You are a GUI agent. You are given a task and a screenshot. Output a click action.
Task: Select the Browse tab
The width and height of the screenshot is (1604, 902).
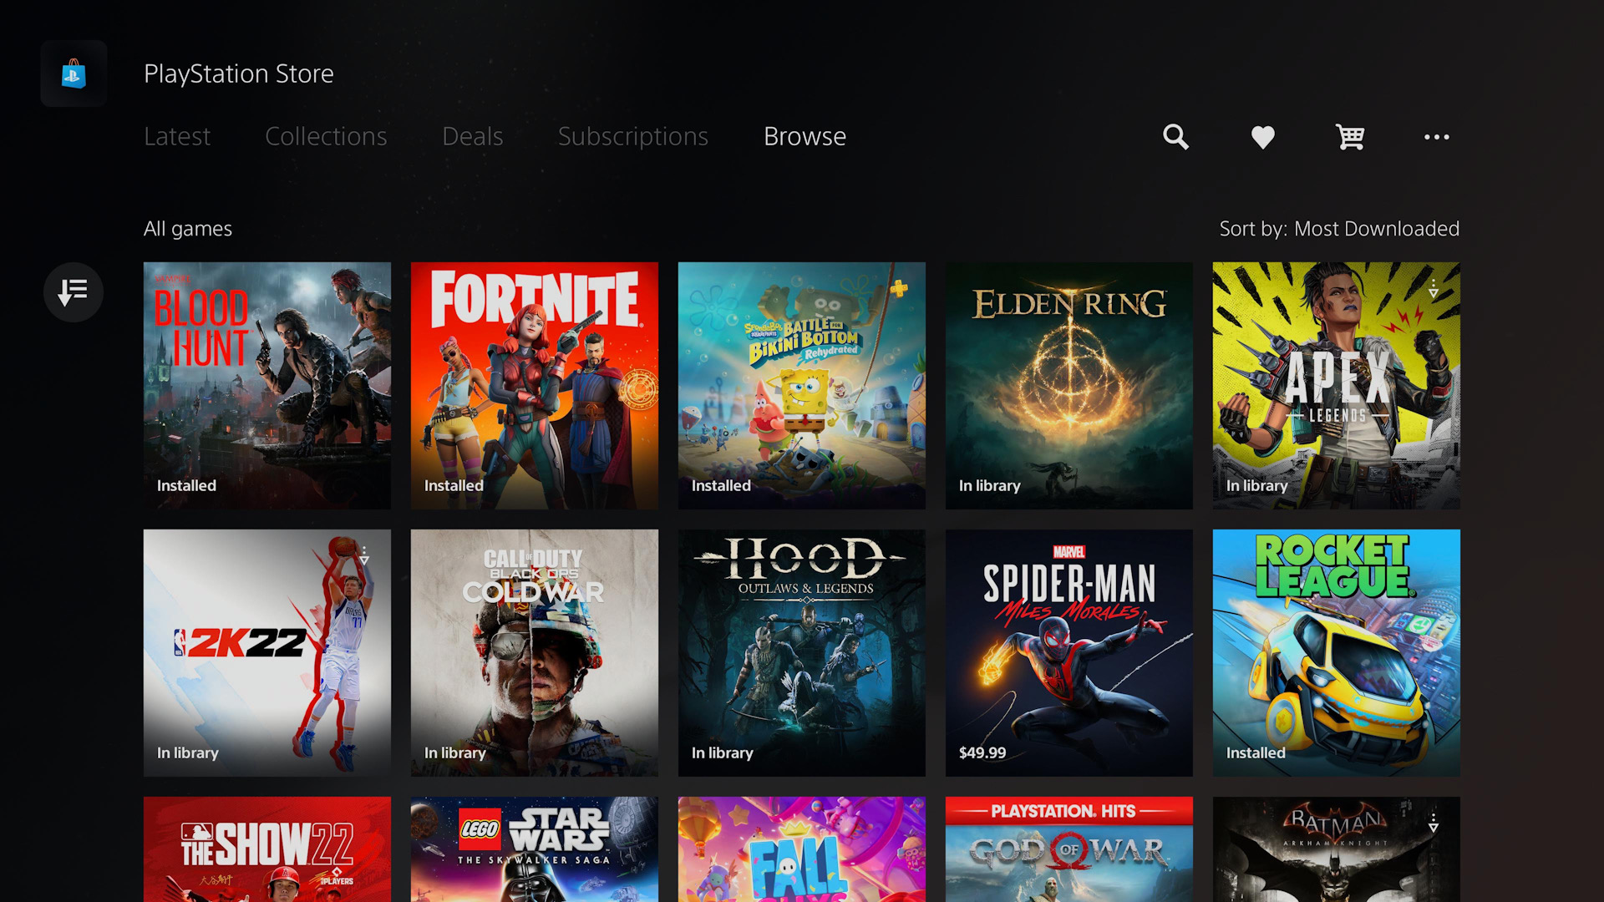805,136
